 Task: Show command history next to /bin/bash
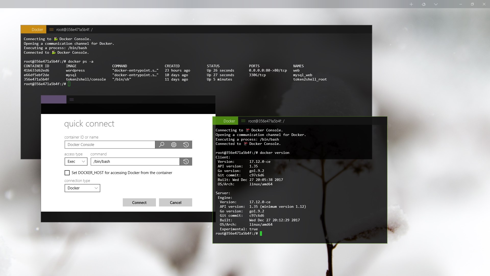click(x=186, y=162)
